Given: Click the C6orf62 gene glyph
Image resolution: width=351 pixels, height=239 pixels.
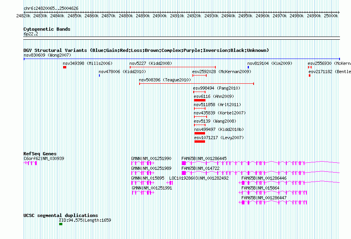Looking at the screenshot, I should click(30, 163).
